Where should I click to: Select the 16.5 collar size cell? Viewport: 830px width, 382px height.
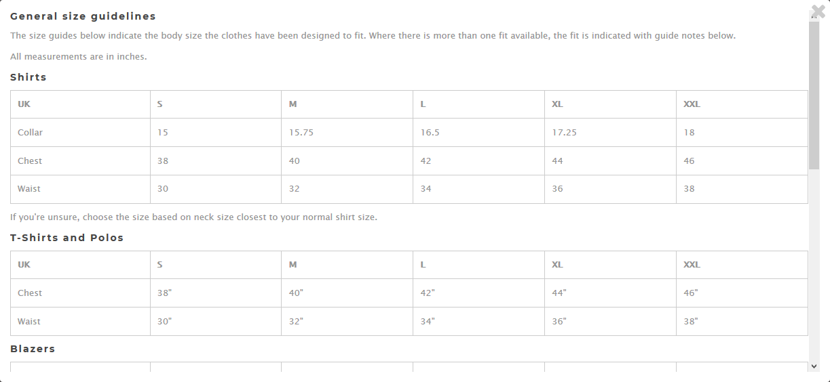pos(478,133)
